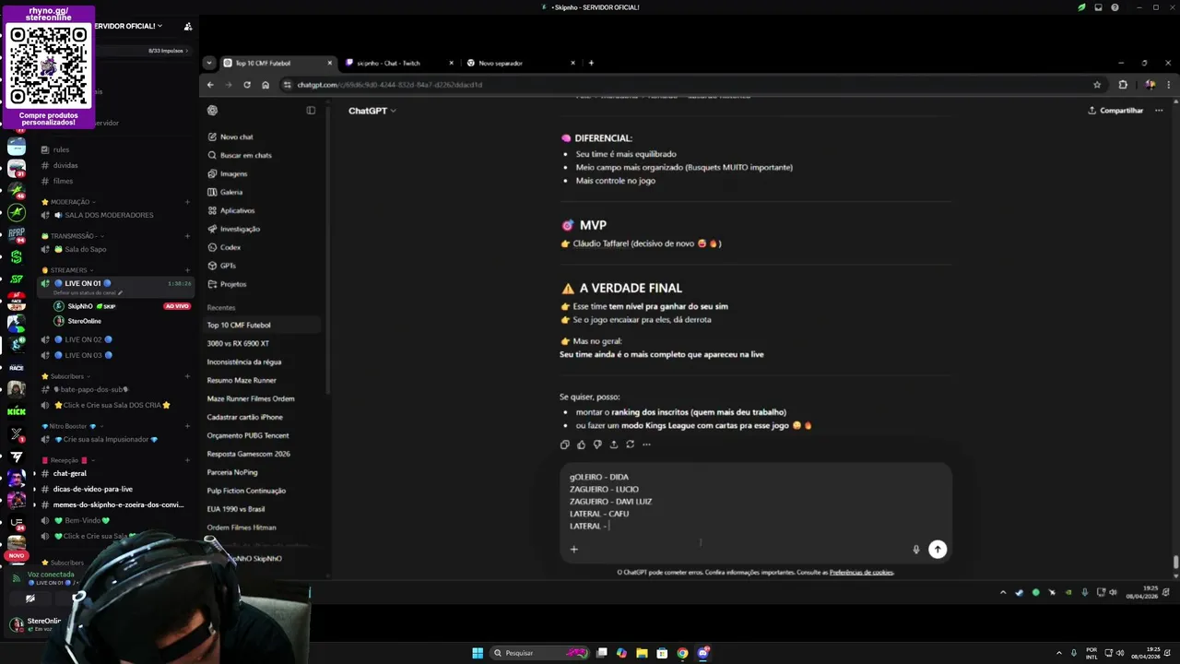
Task: Click Compartilhar share button
Action: (1115, 111)
